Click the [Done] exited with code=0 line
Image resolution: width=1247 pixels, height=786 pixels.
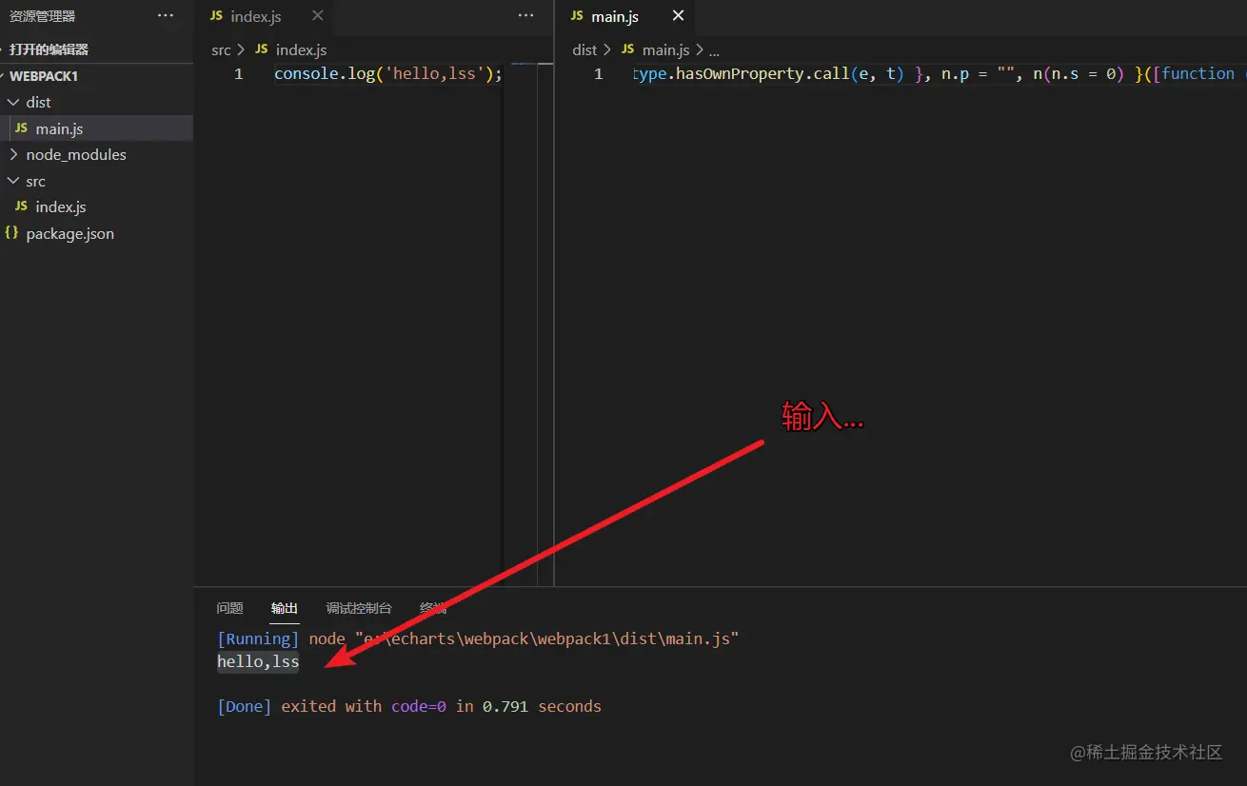pyautogui.click(x=409, y=706)
